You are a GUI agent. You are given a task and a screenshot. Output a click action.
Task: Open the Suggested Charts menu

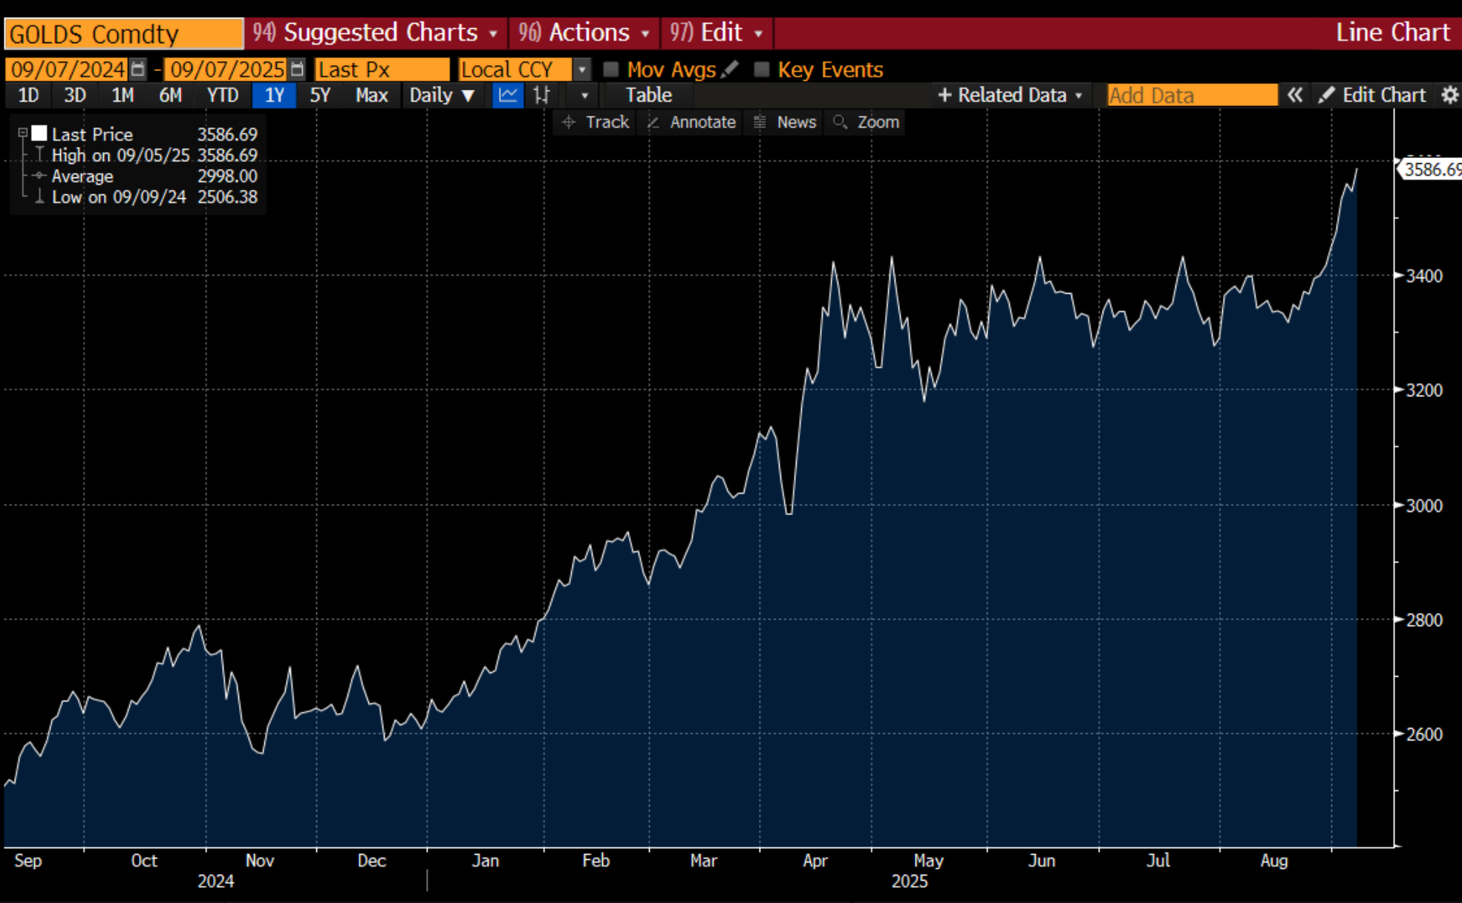[376, 33]
